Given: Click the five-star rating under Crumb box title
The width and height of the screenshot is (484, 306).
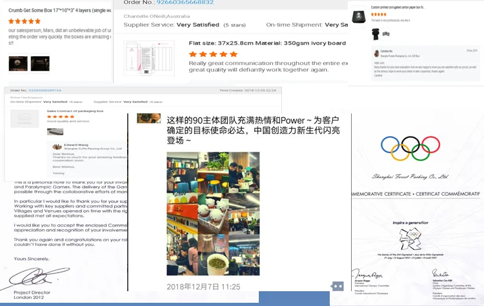Looking at the screenshot, I should tap(23, 21).
